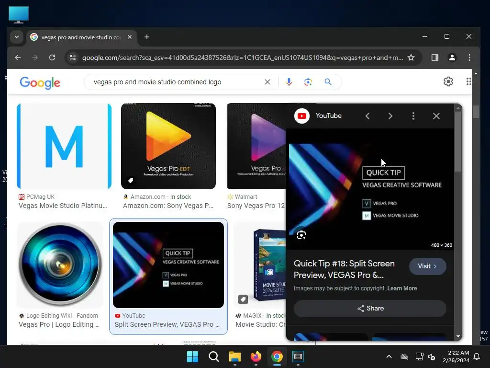This screenshot has height=368, width=490.
Task: Open the clock and date flyout
Action: tap(456, 356)
